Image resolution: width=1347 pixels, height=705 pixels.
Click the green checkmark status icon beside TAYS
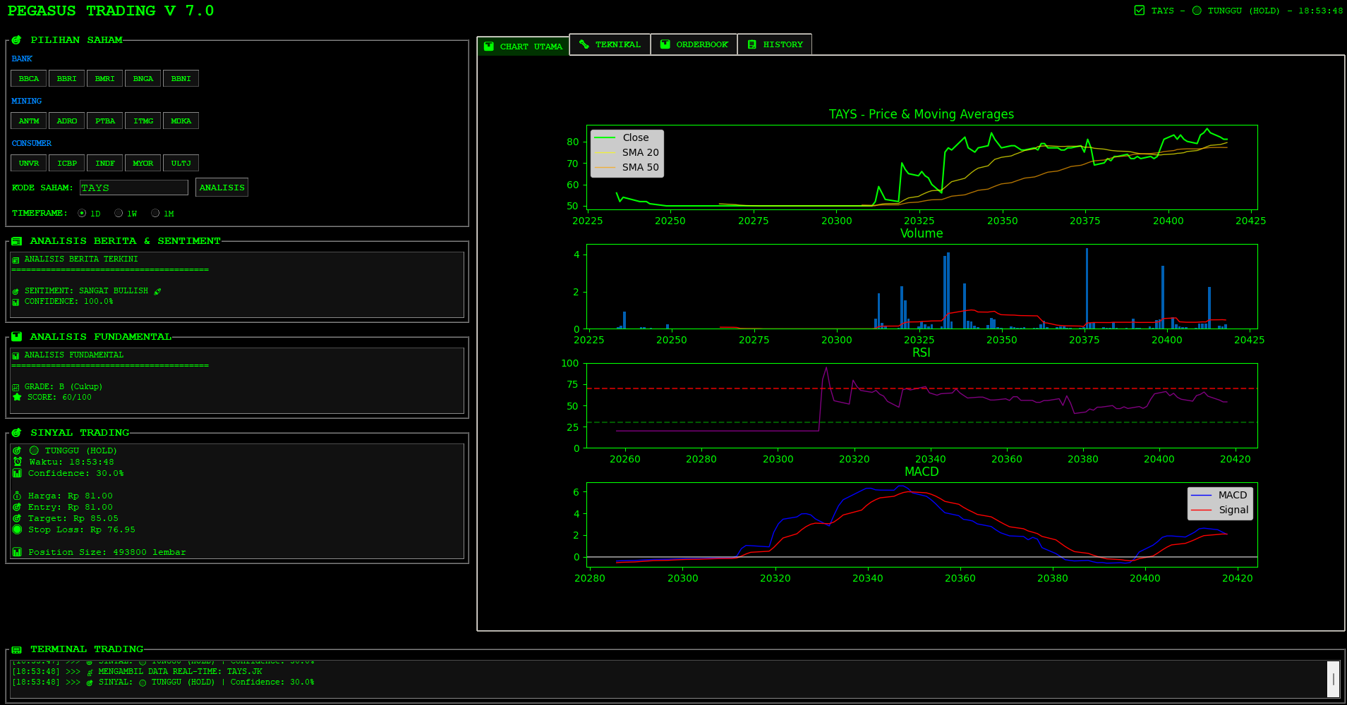pyautogui.click(x=1140, y=11)
